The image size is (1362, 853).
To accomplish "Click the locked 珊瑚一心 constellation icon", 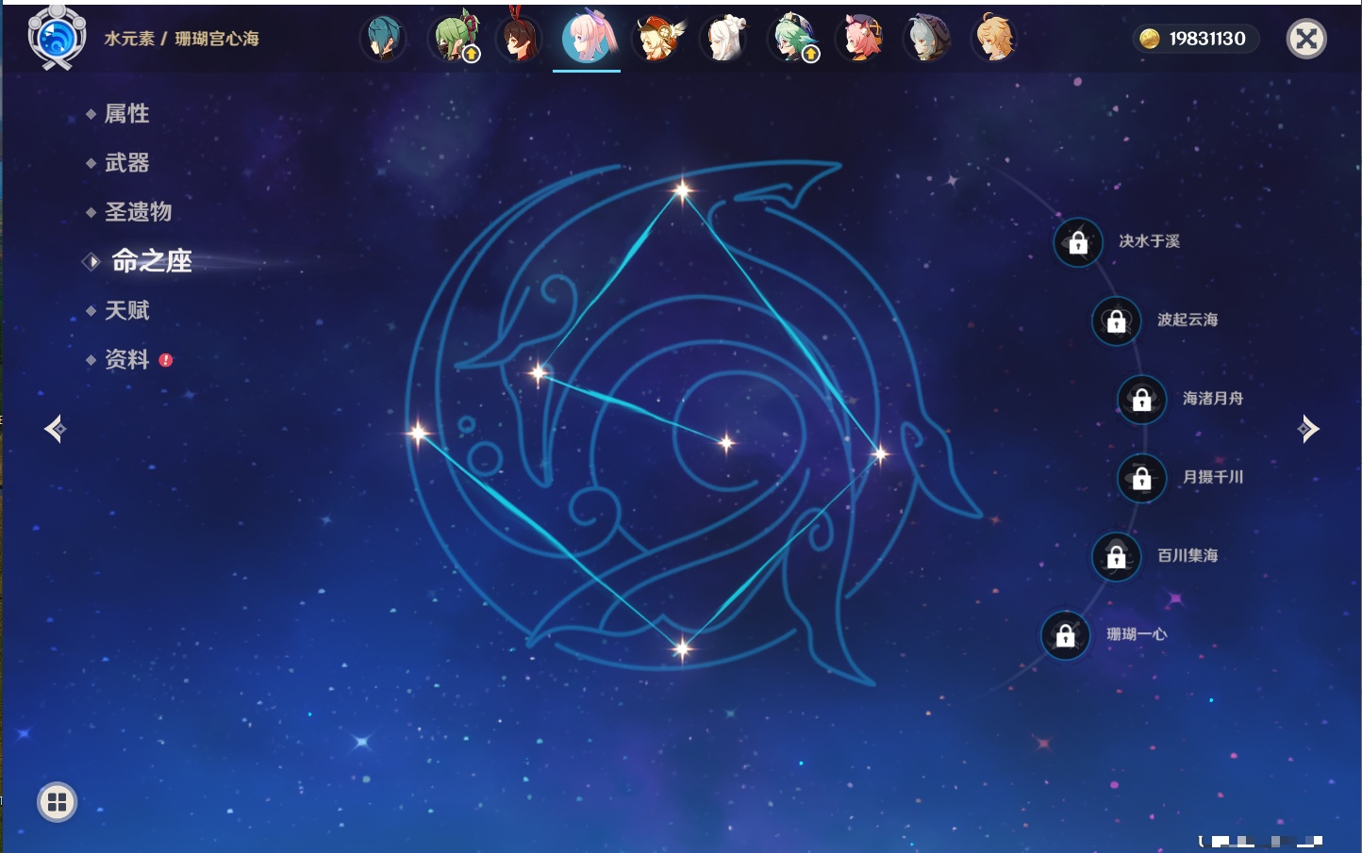I will [x=1065, y=635].
